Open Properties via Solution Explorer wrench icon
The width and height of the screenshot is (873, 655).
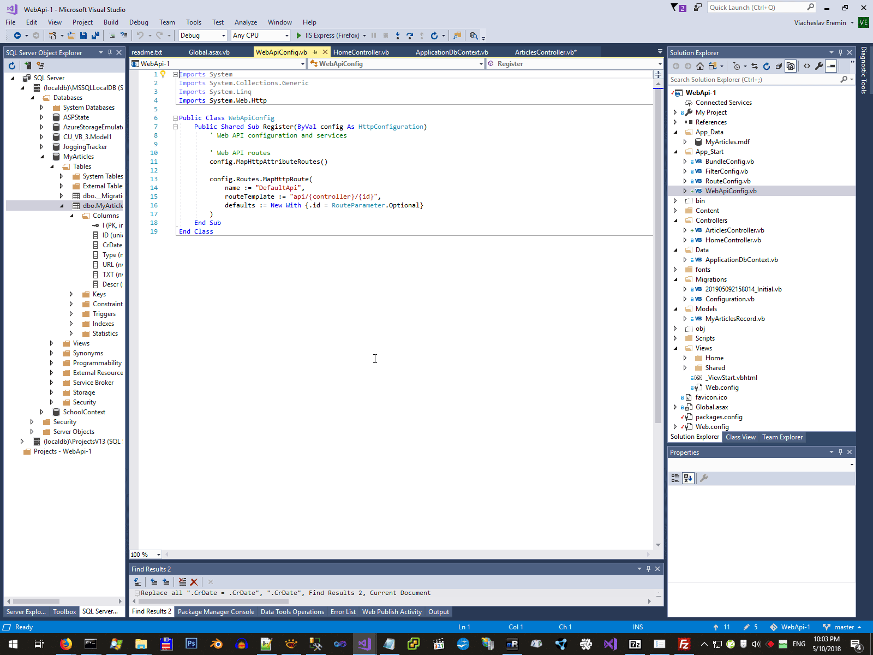tap(819, 66)
